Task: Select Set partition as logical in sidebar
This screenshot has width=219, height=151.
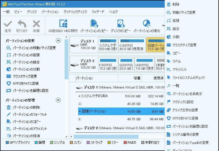Action: point(27,90)
